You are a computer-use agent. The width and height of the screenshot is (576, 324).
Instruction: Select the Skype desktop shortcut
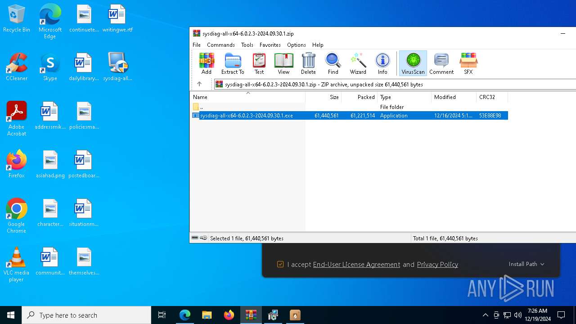[50, 67]
